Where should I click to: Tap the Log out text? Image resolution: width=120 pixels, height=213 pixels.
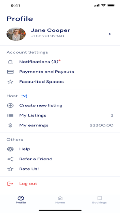click(x=28, y=184)
